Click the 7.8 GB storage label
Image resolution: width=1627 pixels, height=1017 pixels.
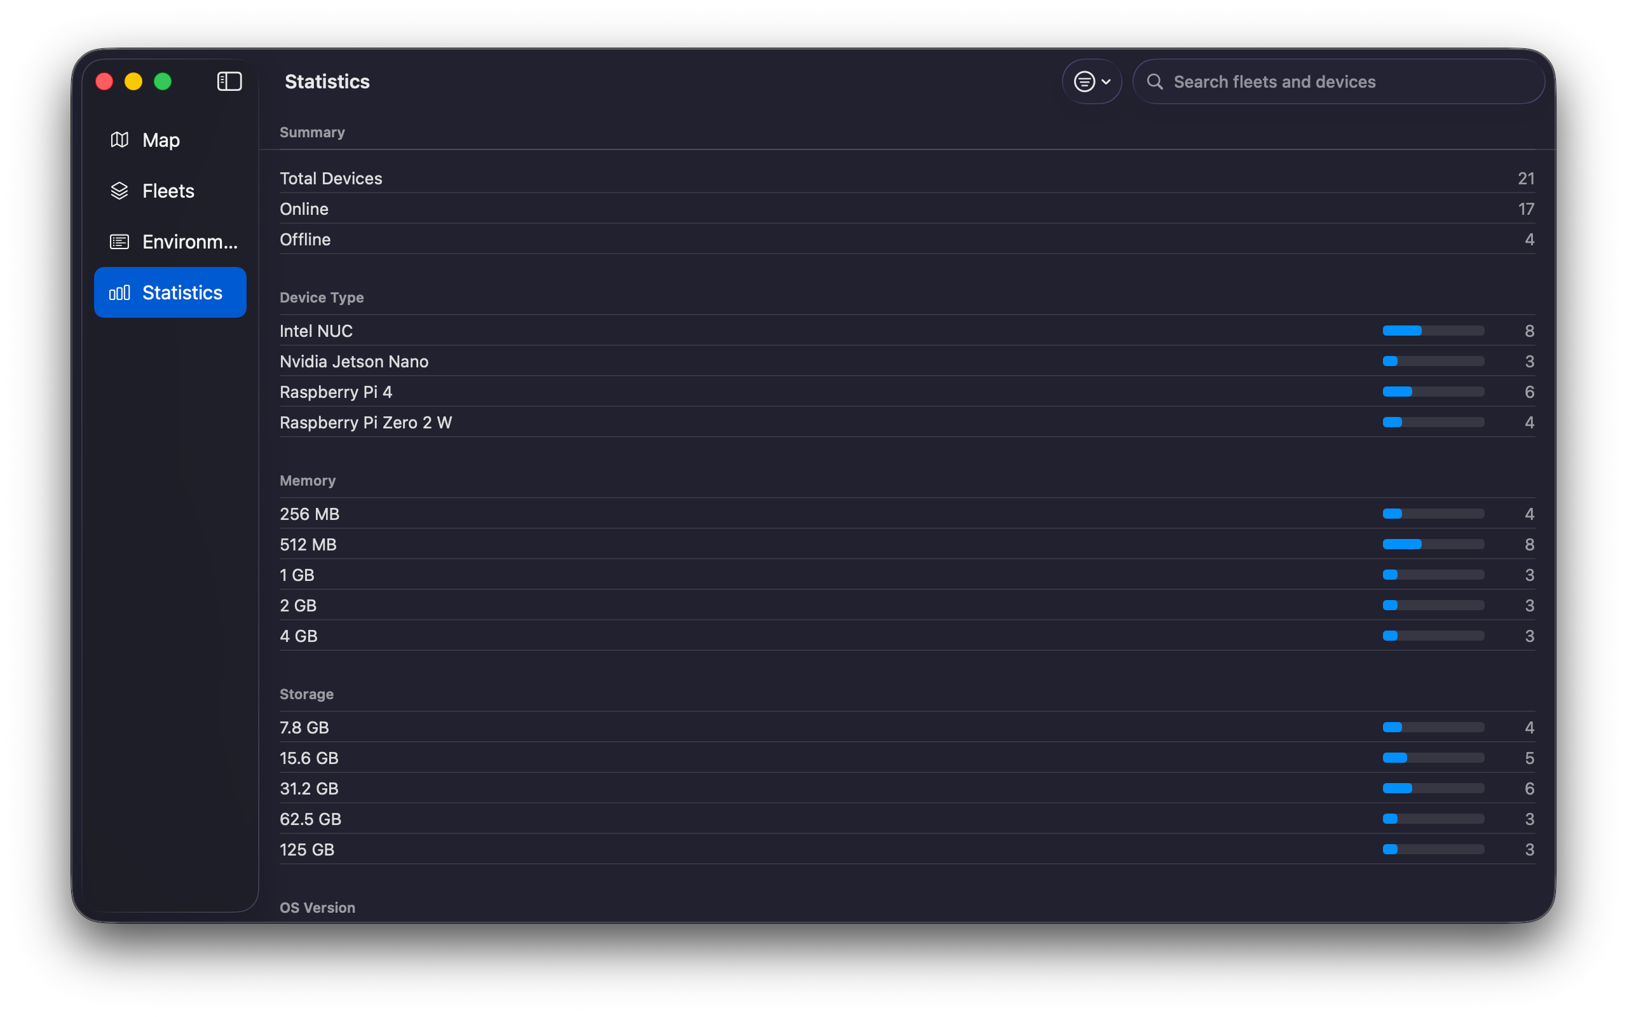[x=304, y=728]
